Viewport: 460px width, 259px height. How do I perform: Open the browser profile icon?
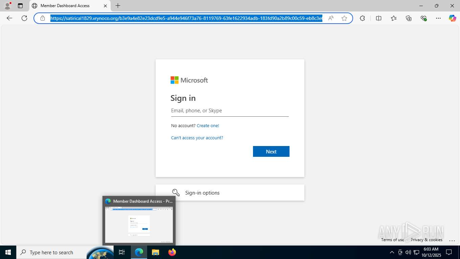tap(7, 6)
